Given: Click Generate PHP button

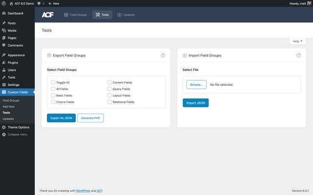Looking at the screenshot, I should [x=90, y=118].
